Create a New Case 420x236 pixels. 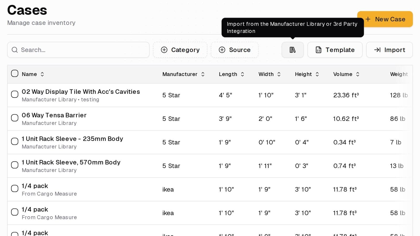click(x=385, y=19)
